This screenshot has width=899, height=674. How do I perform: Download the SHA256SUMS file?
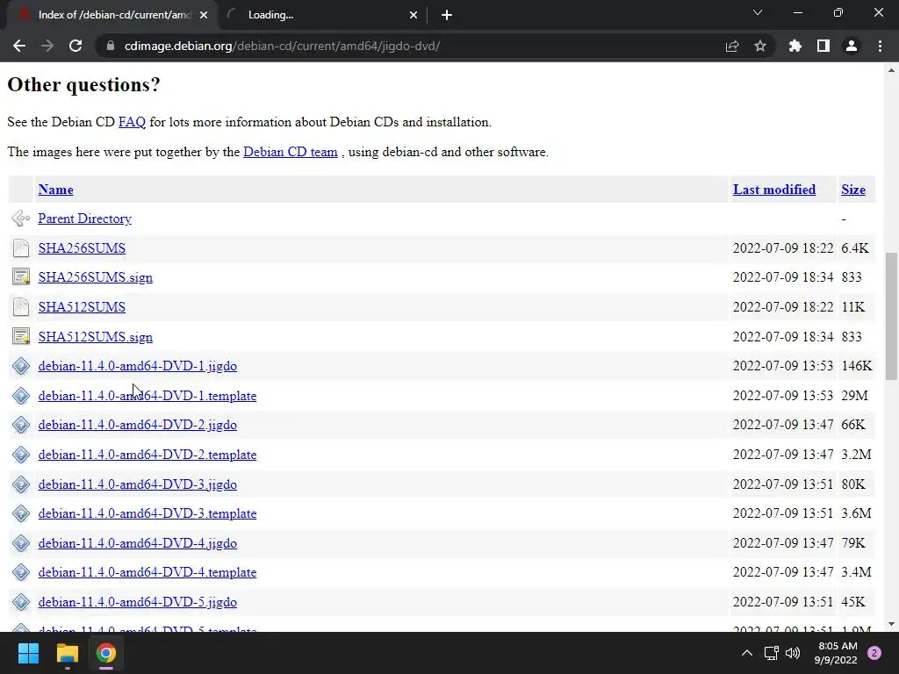(82, 248)
